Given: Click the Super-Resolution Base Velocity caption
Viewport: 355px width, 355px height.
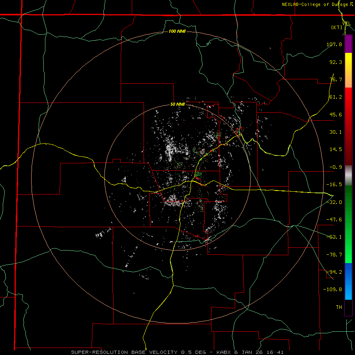Looking at the screenshot, I should pos(177,352).
